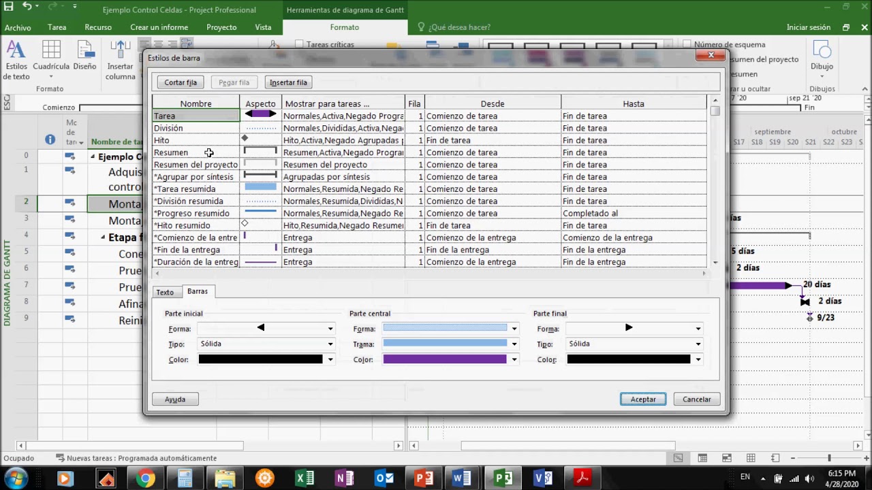Open Excel from the taskbar
Screen dimensions: 872x490
click(305, 478)
